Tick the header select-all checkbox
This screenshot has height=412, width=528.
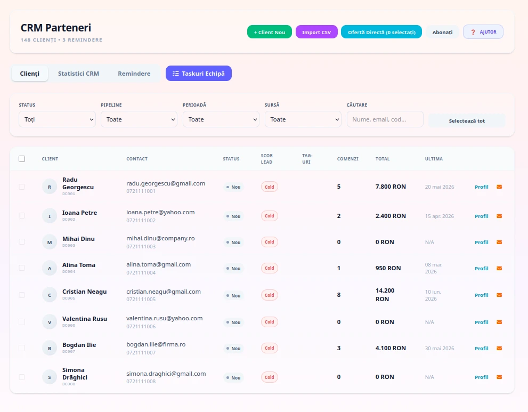[x=22, y=159]
